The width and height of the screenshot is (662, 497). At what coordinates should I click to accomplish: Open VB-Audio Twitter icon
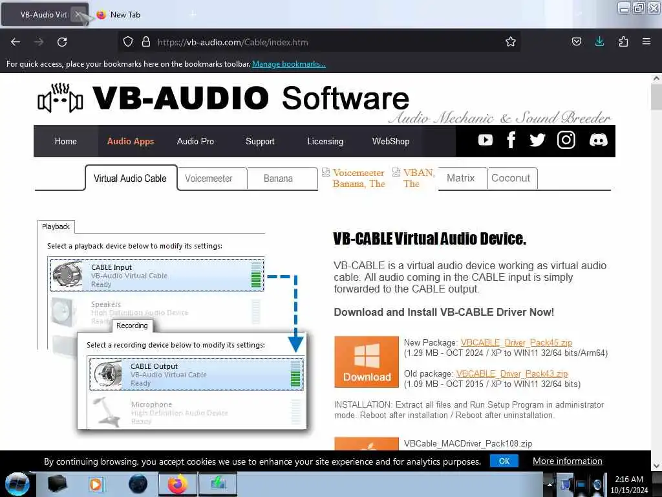(537, 140)
